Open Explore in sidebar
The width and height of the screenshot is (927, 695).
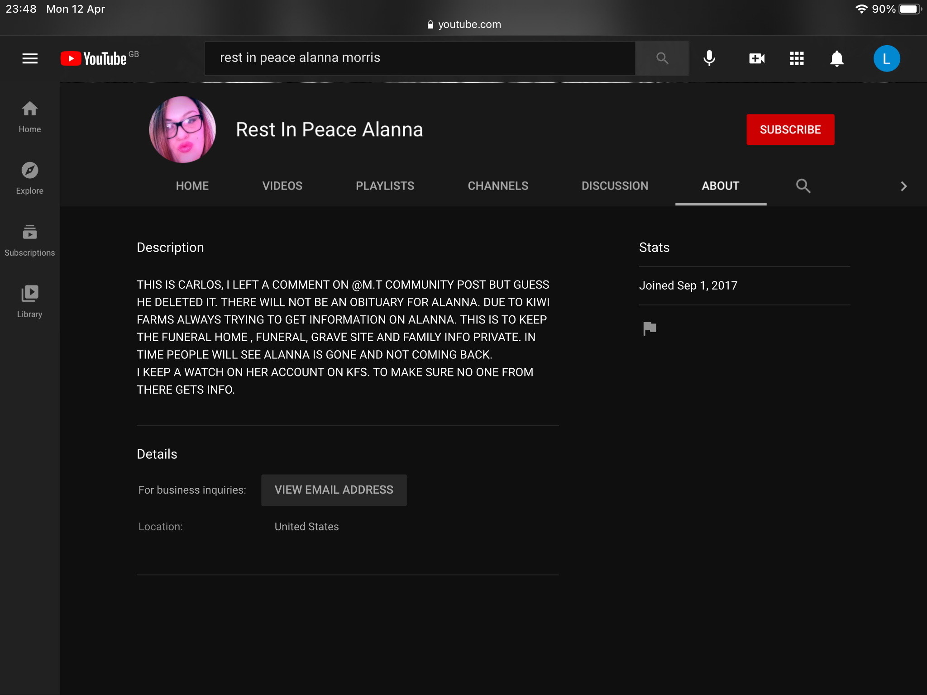[x=30, y=178]
